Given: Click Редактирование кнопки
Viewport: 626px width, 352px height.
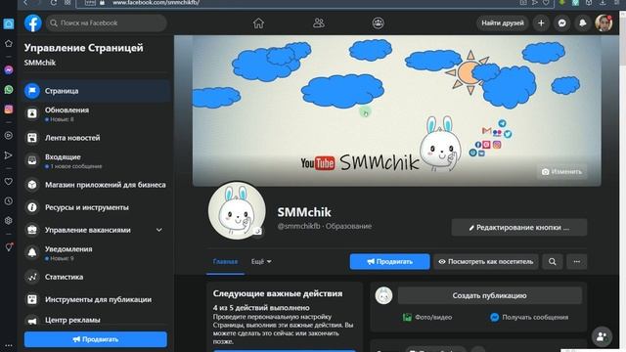Looking at the screenshot, I should [519, 228].
